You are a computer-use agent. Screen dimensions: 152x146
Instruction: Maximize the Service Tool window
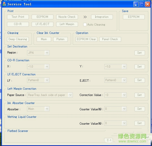point(142,4)
